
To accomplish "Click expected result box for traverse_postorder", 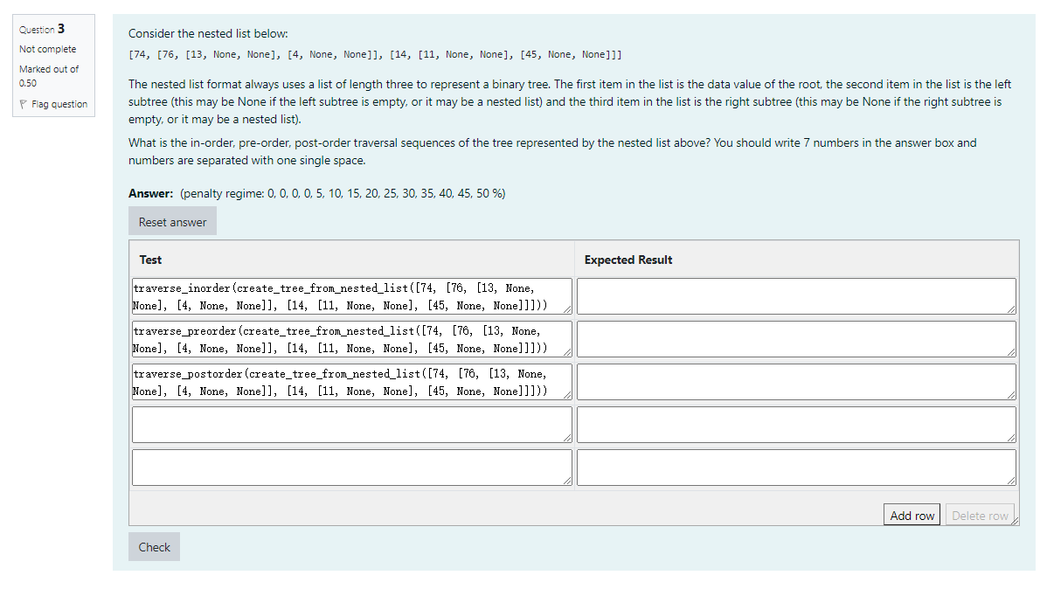I will click(x=796, y=382).
